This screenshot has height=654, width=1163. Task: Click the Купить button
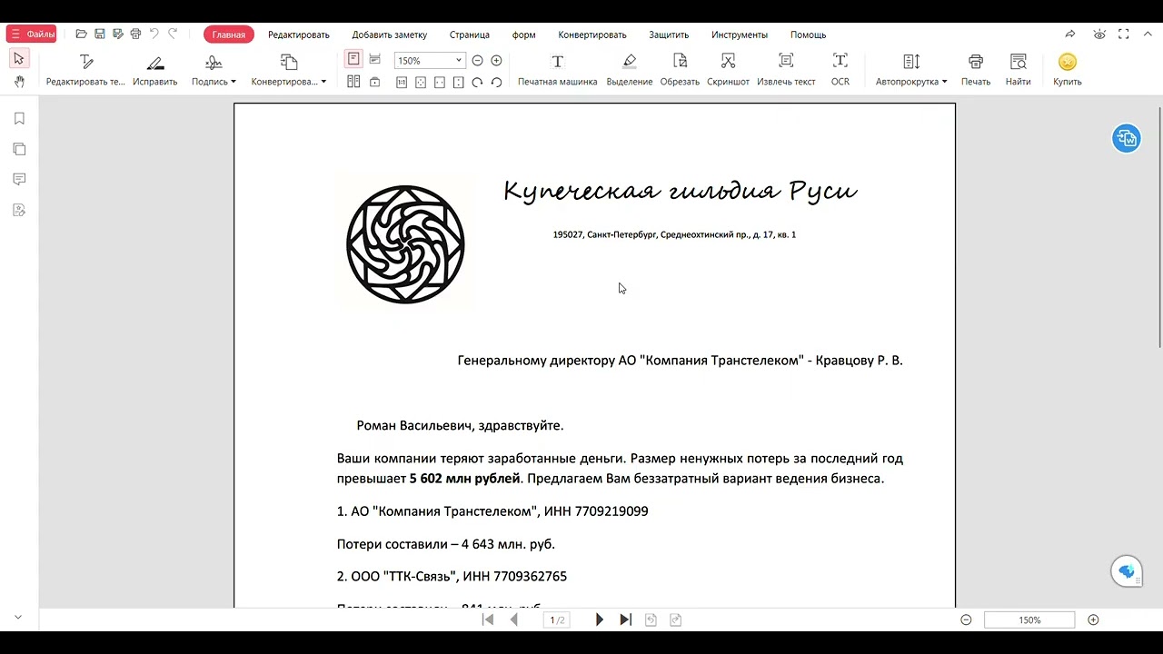point(1068,71)
